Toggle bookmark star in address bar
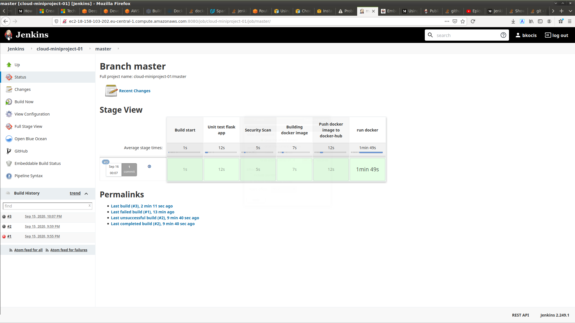The image size is (575, 323). click(x=463, y=21)
